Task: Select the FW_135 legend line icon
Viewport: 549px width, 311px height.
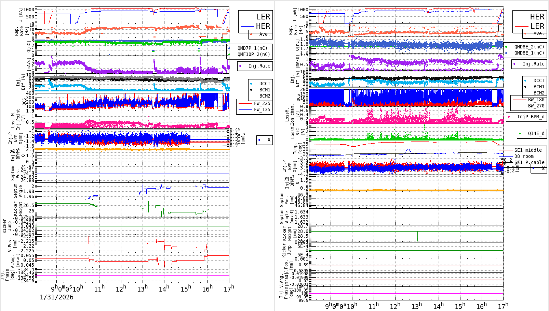Action: point(245,109)
